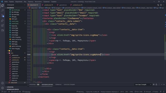Open Source Control view in activity bar
The image size is (166, 93).
[x=2, y=16]
